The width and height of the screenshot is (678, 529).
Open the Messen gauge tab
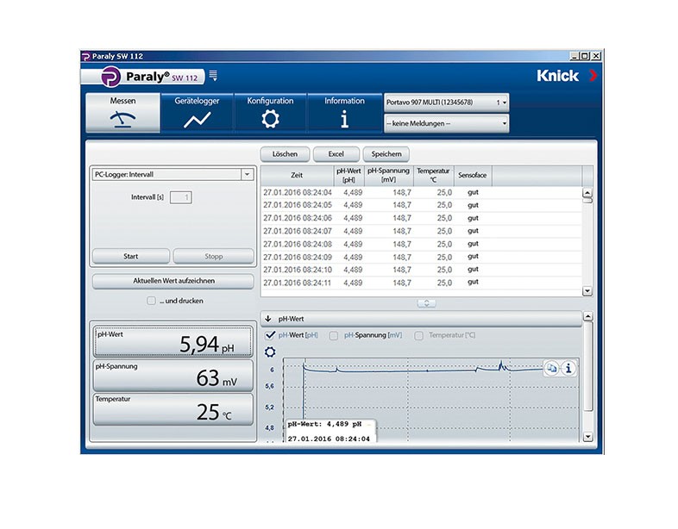122,113
